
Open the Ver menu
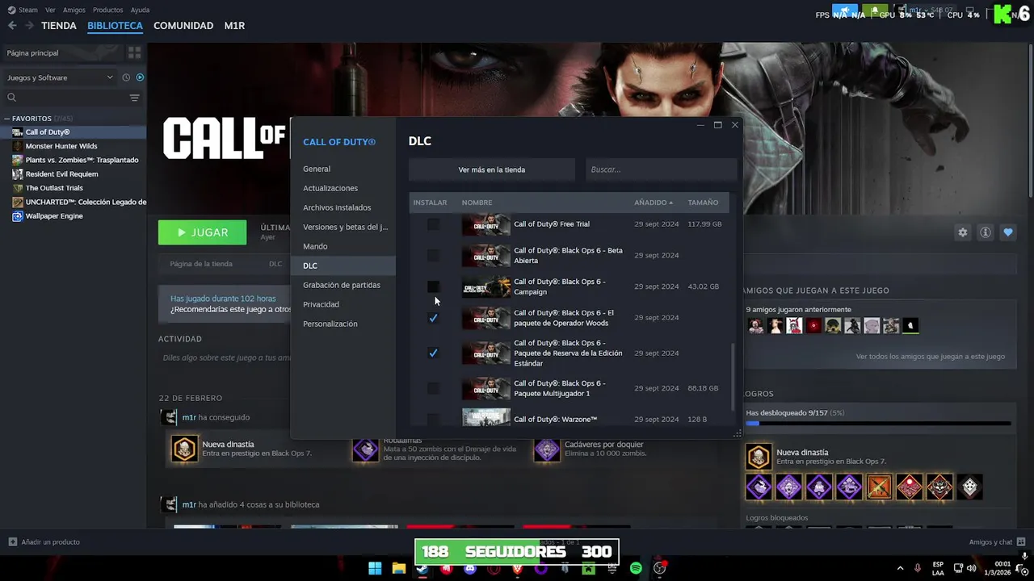pos(50,10)
